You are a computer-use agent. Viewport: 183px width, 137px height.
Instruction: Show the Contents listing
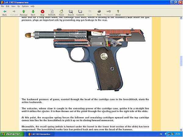[80, 13]
